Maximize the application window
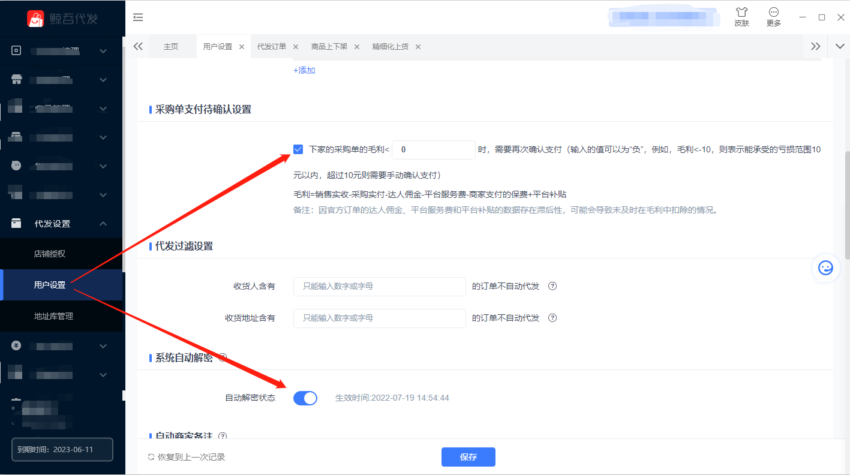This screenshot has height=475, width=850. (822, 17)
